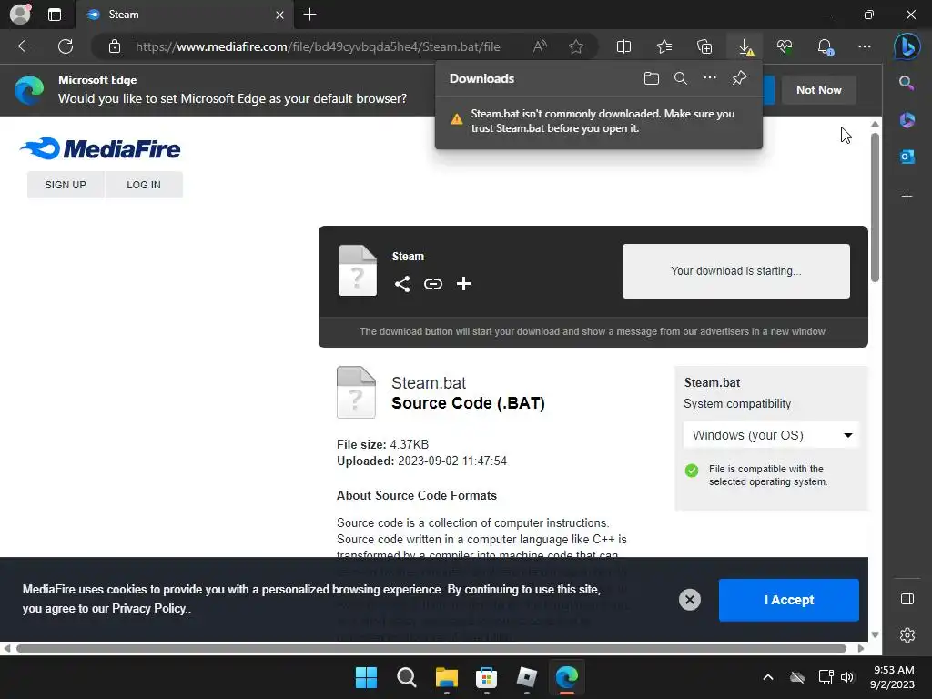The height and width of the screenshot is (699, 932).
Task: Accept MediaFire cookies
Action: (x=789, y=600)
